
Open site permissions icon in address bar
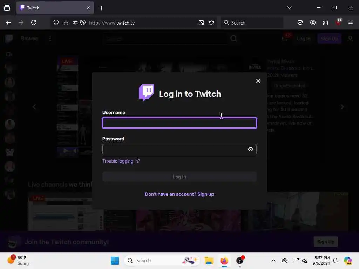tap(76, 23)
